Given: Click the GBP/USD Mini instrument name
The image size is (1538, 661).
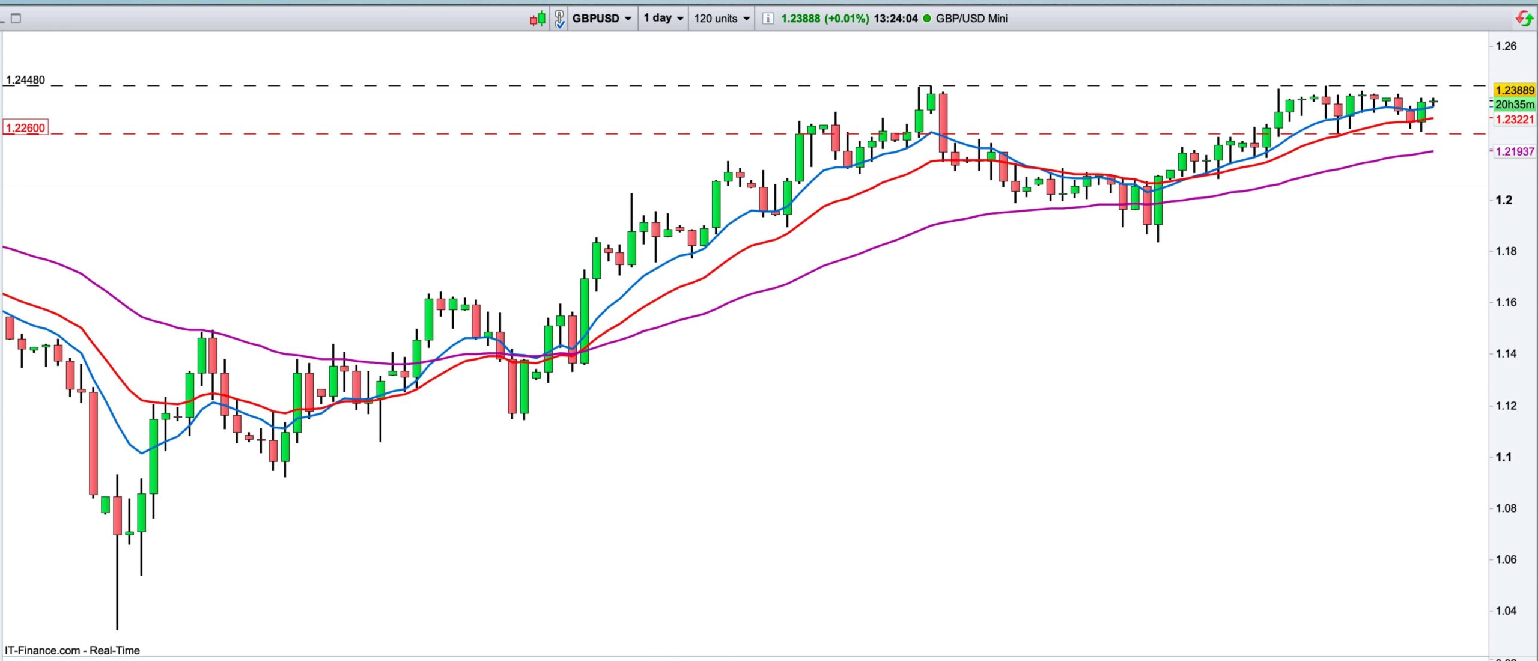Looking at the screenshot, I should (971, 19).
